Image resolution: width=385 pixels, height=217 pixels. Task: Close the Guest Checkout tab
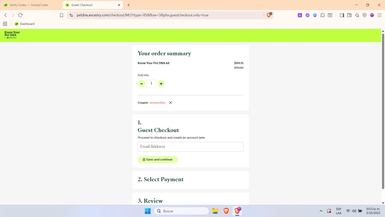(119, 5)
